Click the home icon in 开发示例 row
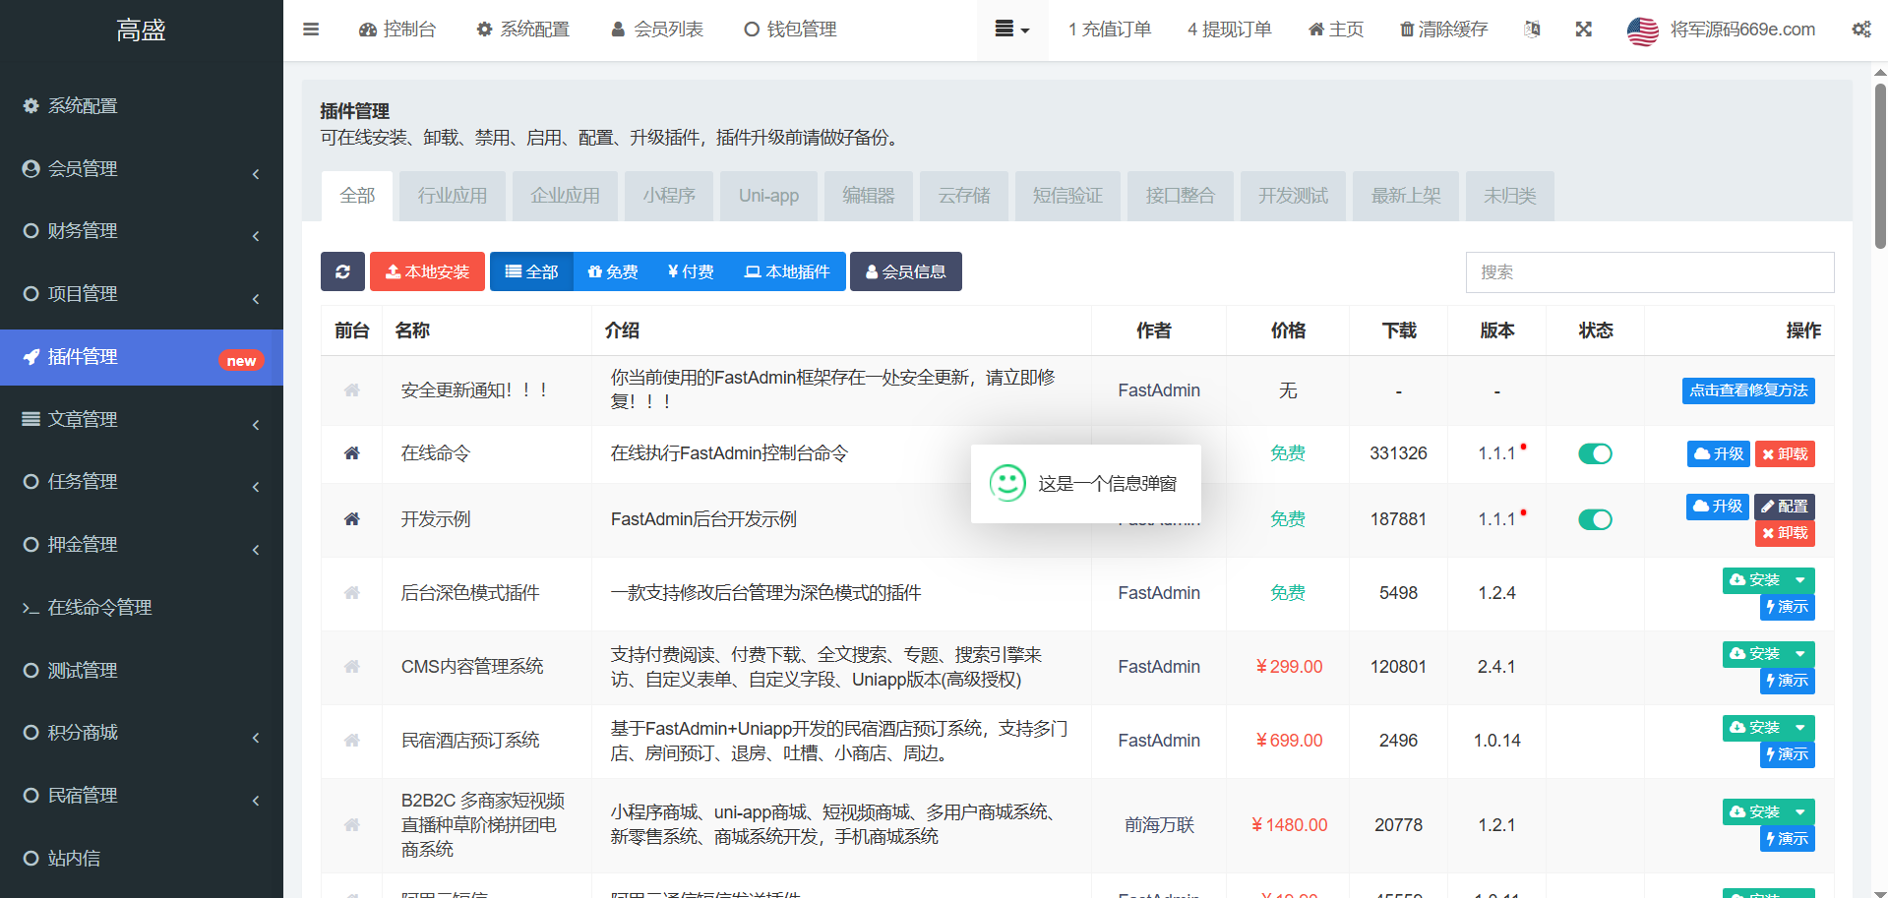The width and height of the screenshot is (1888, 898). click(351, 519)
